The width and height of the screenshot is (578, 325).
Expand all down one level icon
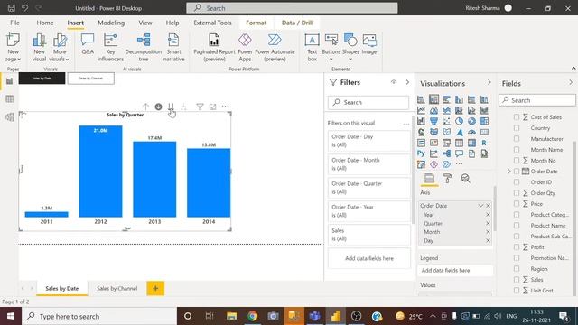(x=183, y=107)
